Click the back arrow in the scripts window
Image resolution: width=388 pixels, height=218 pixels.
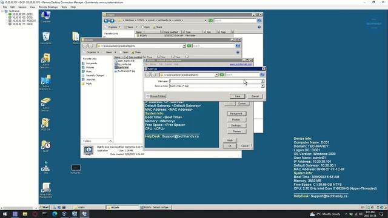(x=106, y=21)
